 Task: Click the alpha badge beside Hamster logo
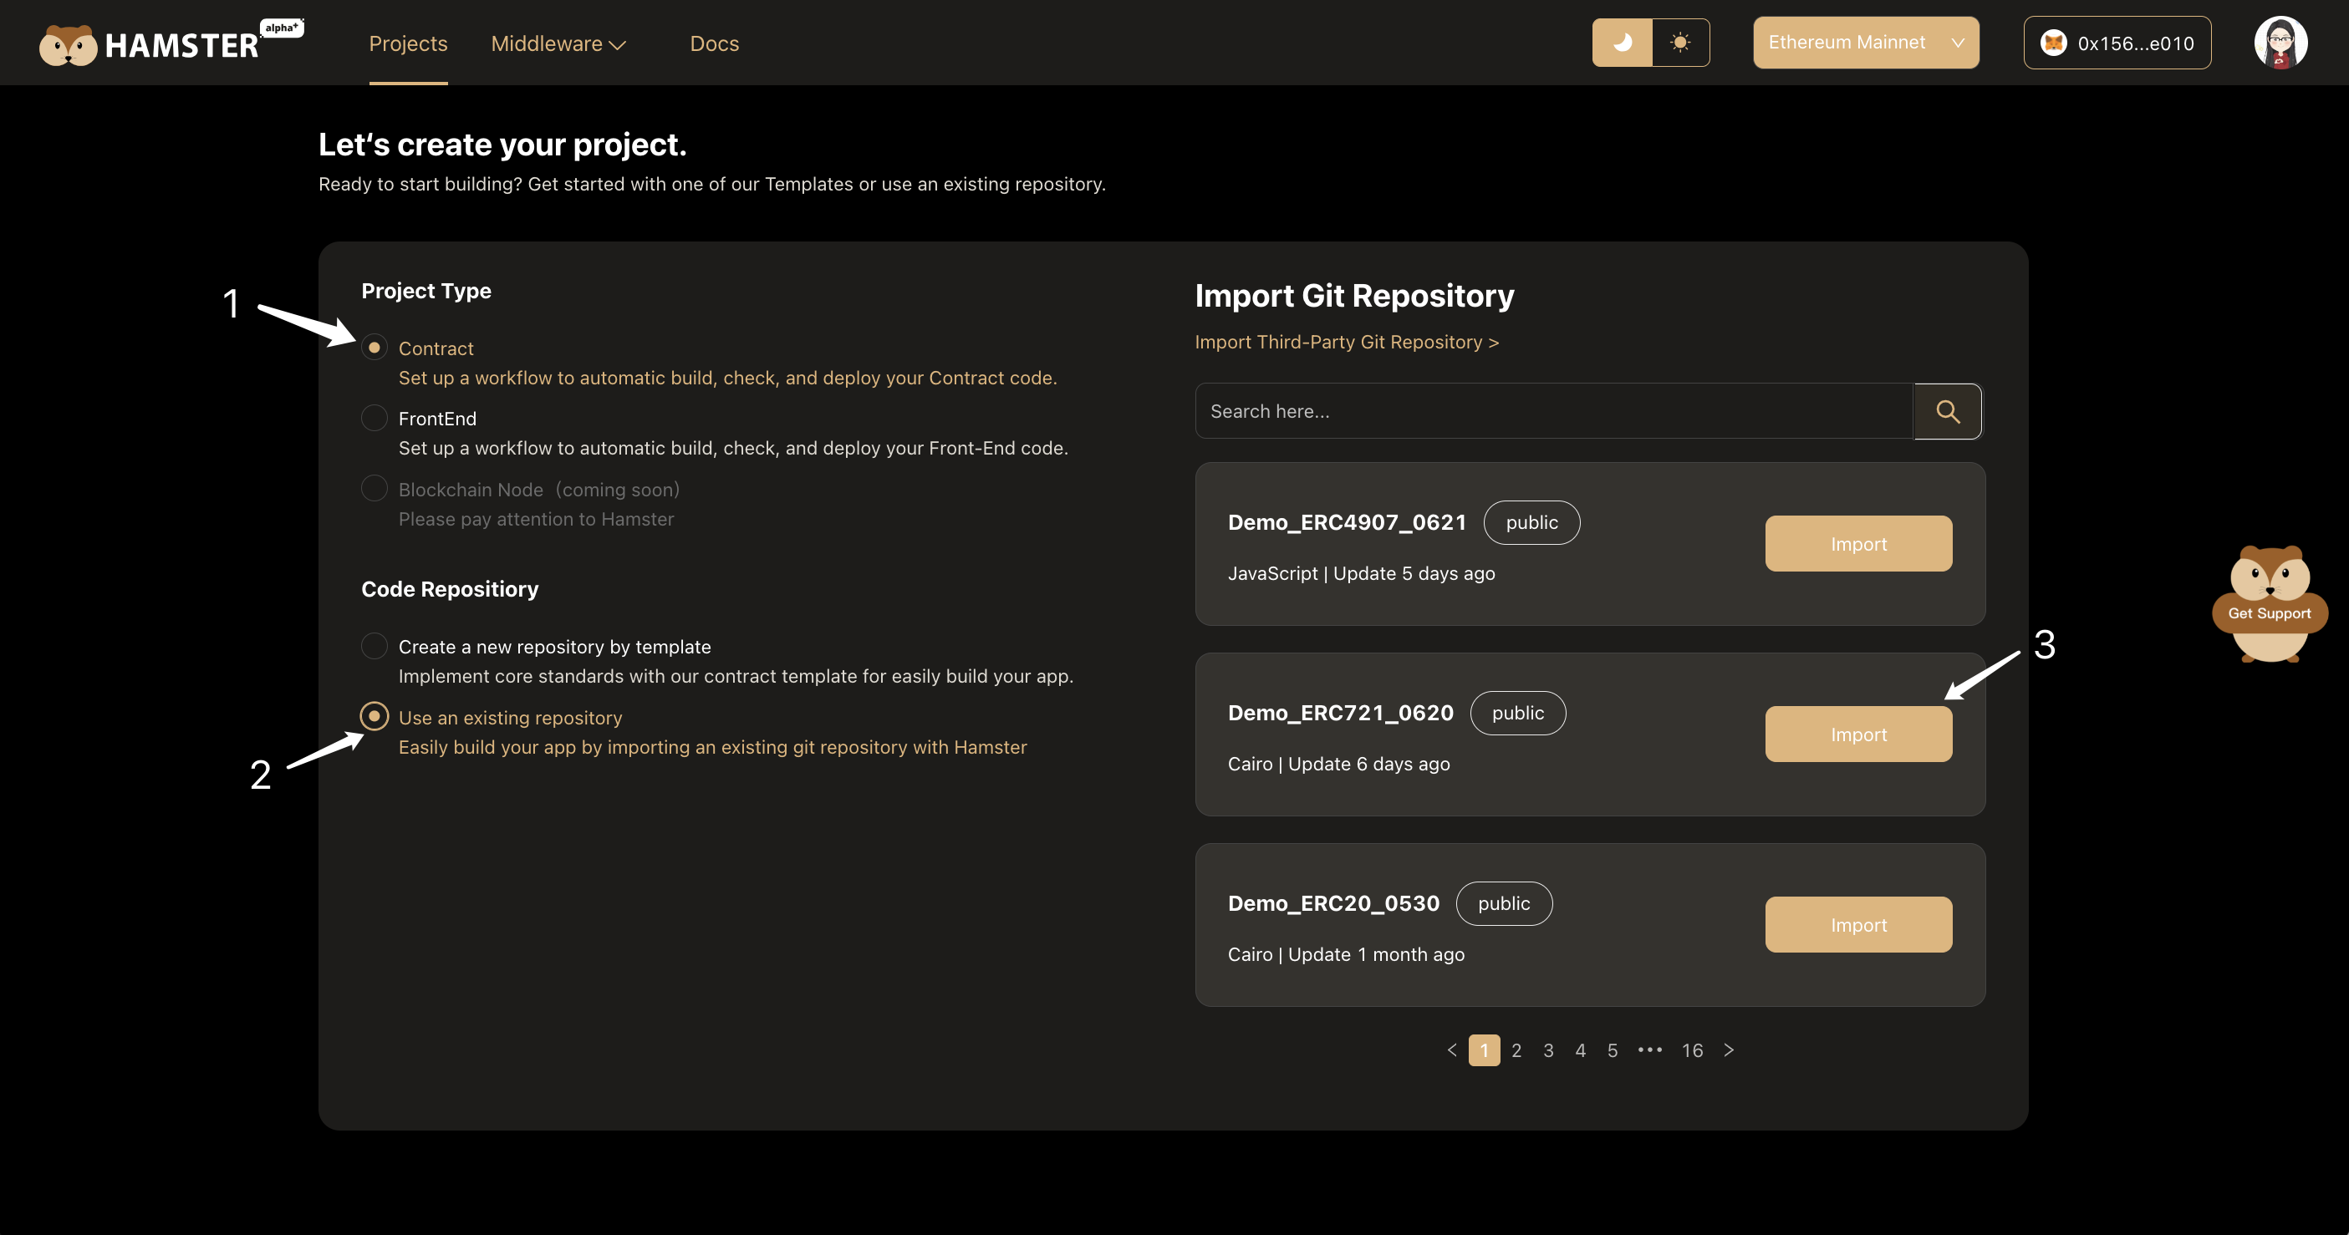click(282, 28)
